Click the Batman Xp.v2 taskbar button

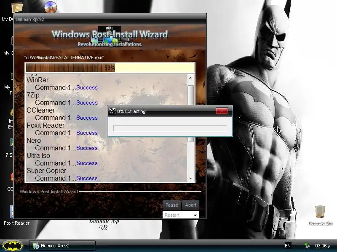click(62, 246)
